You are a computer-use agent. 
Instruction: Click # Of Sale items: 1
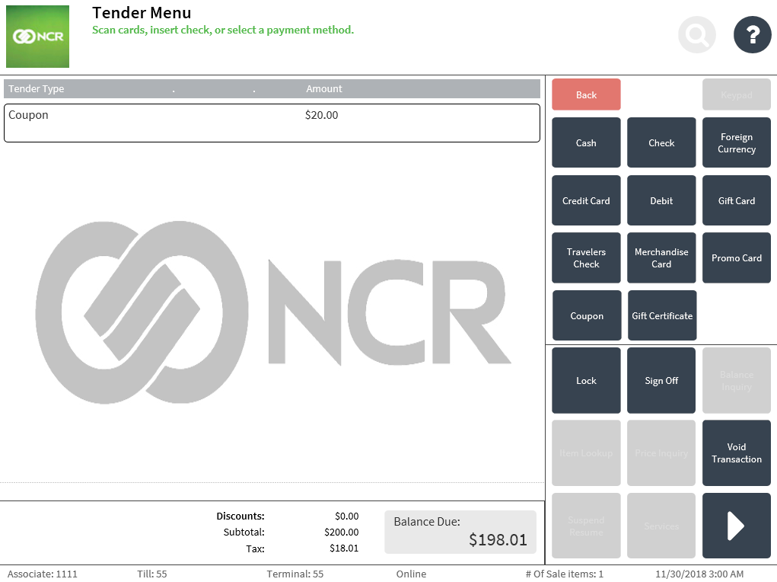(565, 574)
